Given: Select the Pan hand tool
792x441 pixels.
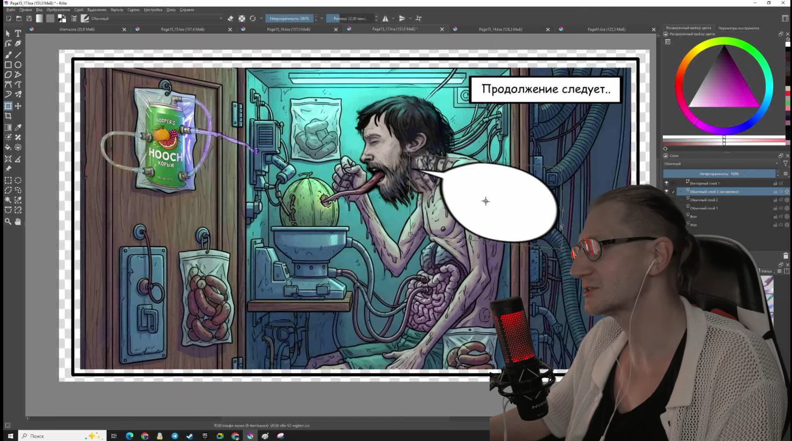Looking at the screenshot, I should (18, 222).
